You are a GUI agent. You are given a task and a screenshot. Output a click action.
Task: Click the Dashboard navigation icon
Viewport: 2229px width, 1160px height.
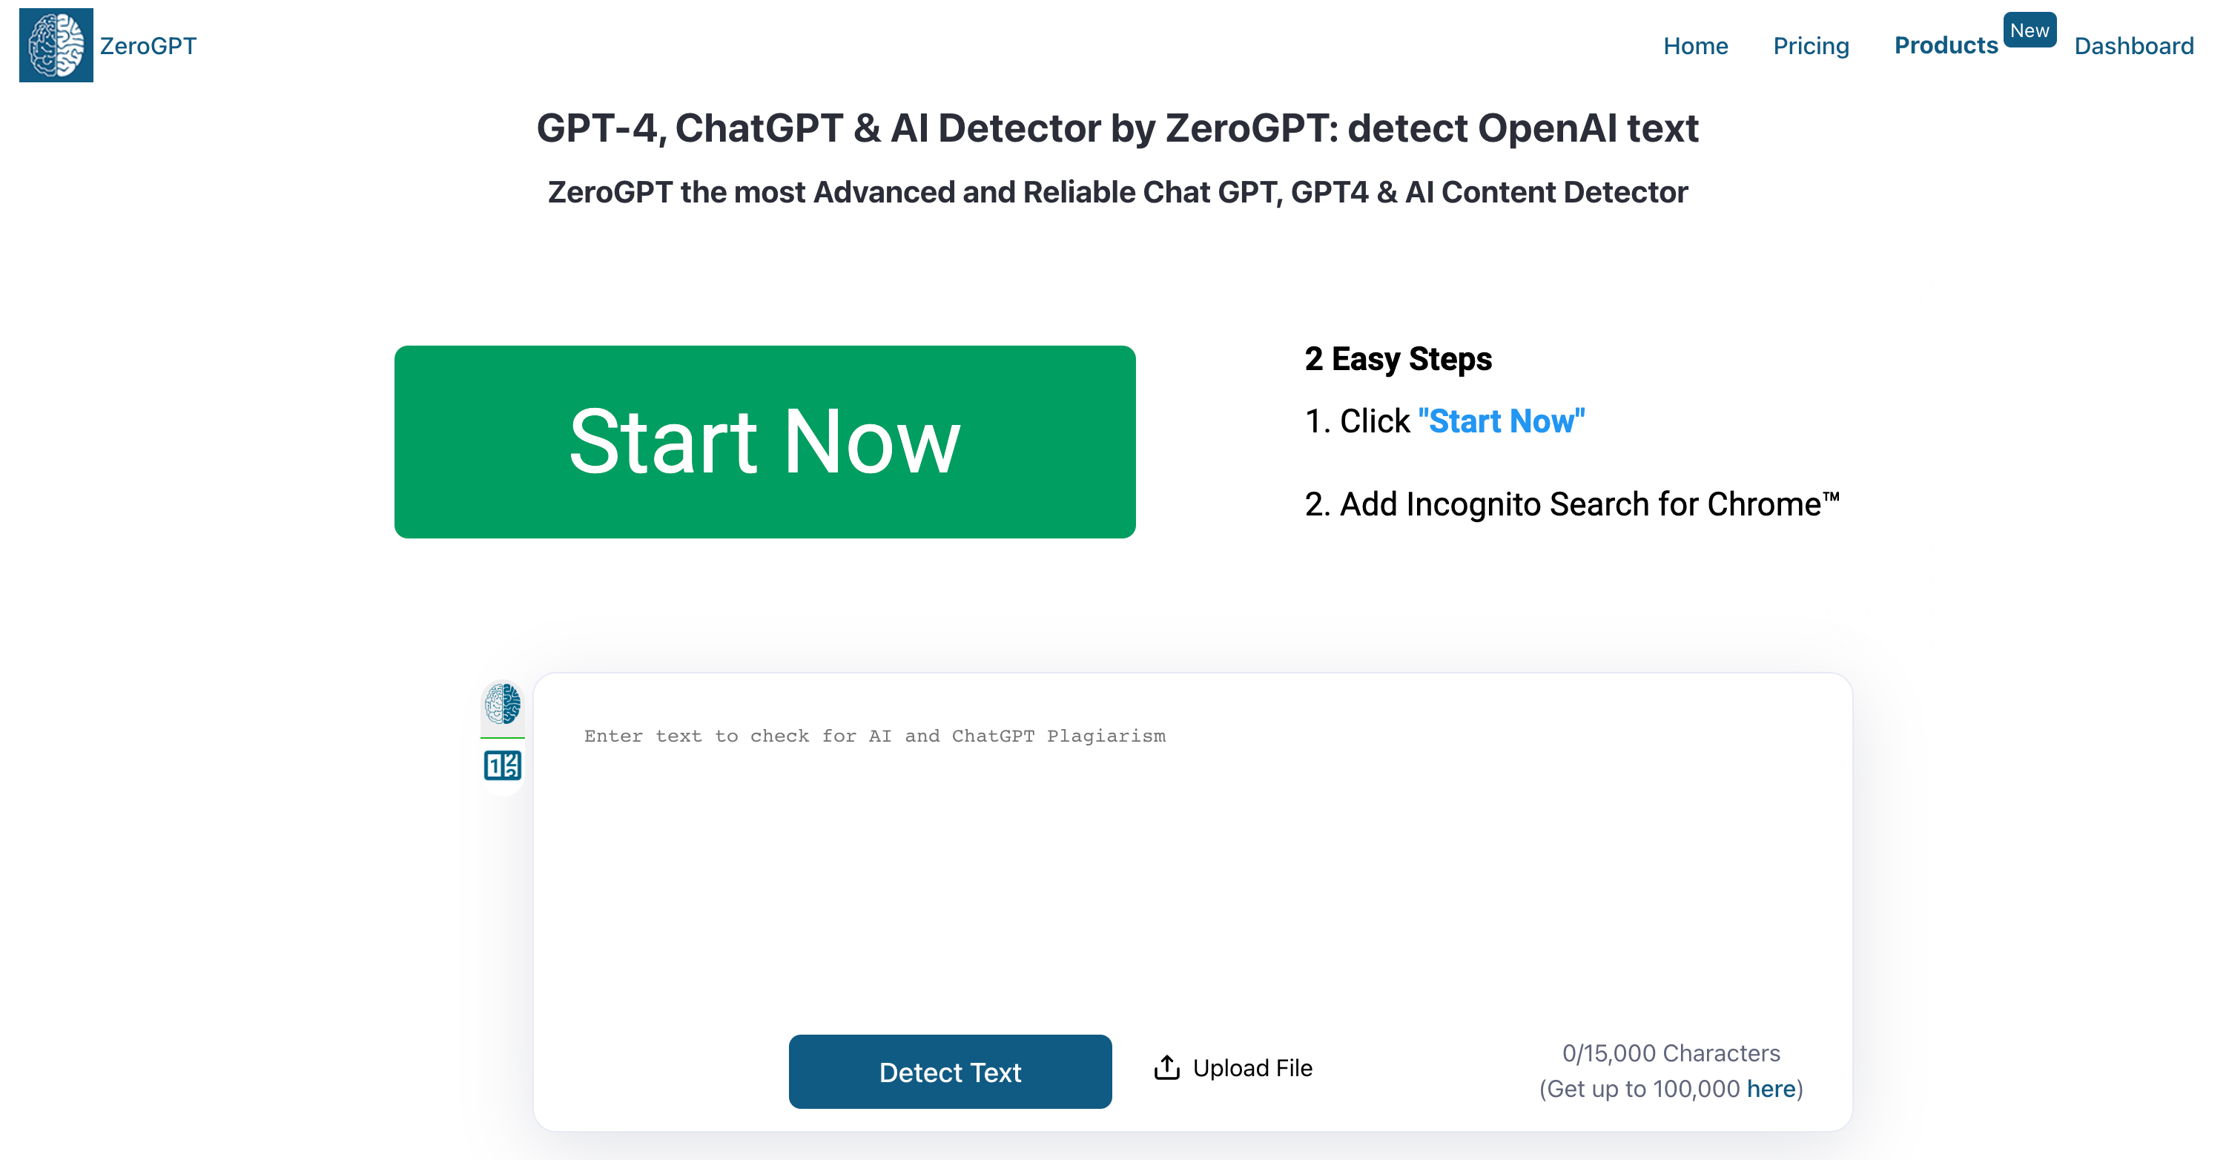[2138, 46]
